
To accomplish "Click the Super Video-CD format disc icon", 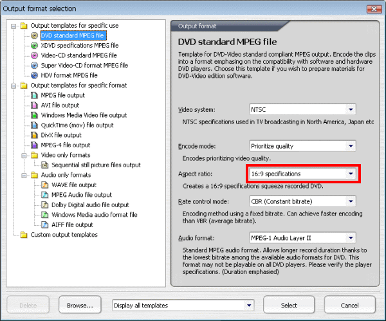I will point(34,65).
